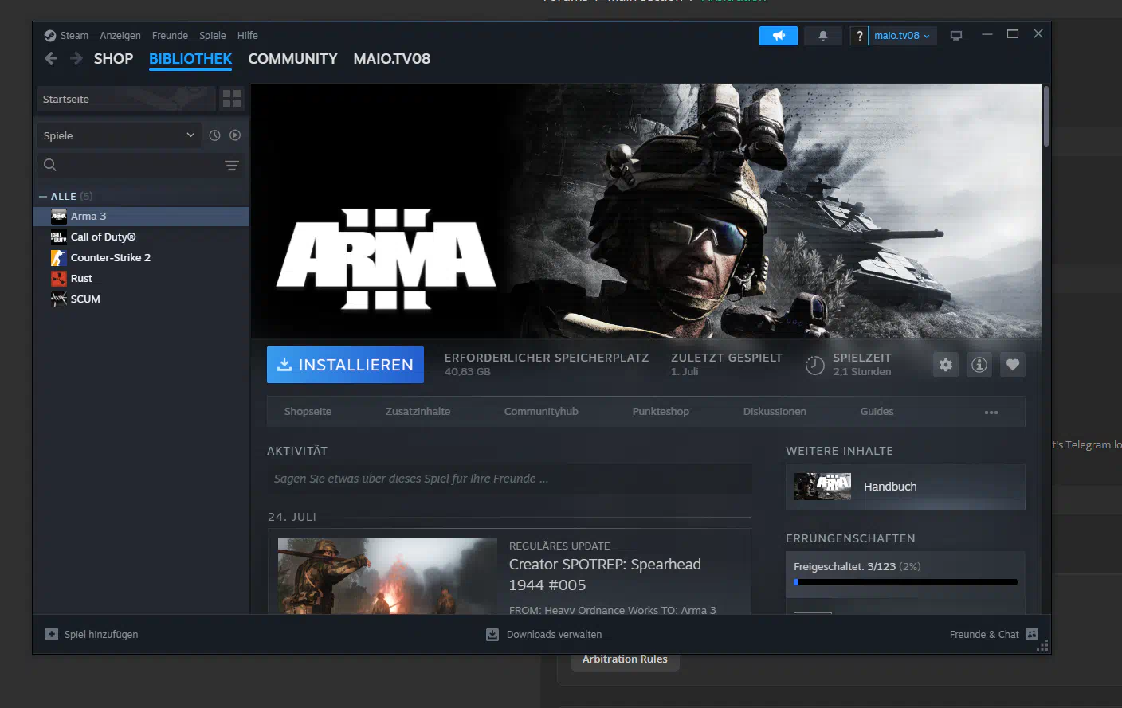Open the Freunde menu
This screenshot has width=1122, height=708.
point(170,36)
